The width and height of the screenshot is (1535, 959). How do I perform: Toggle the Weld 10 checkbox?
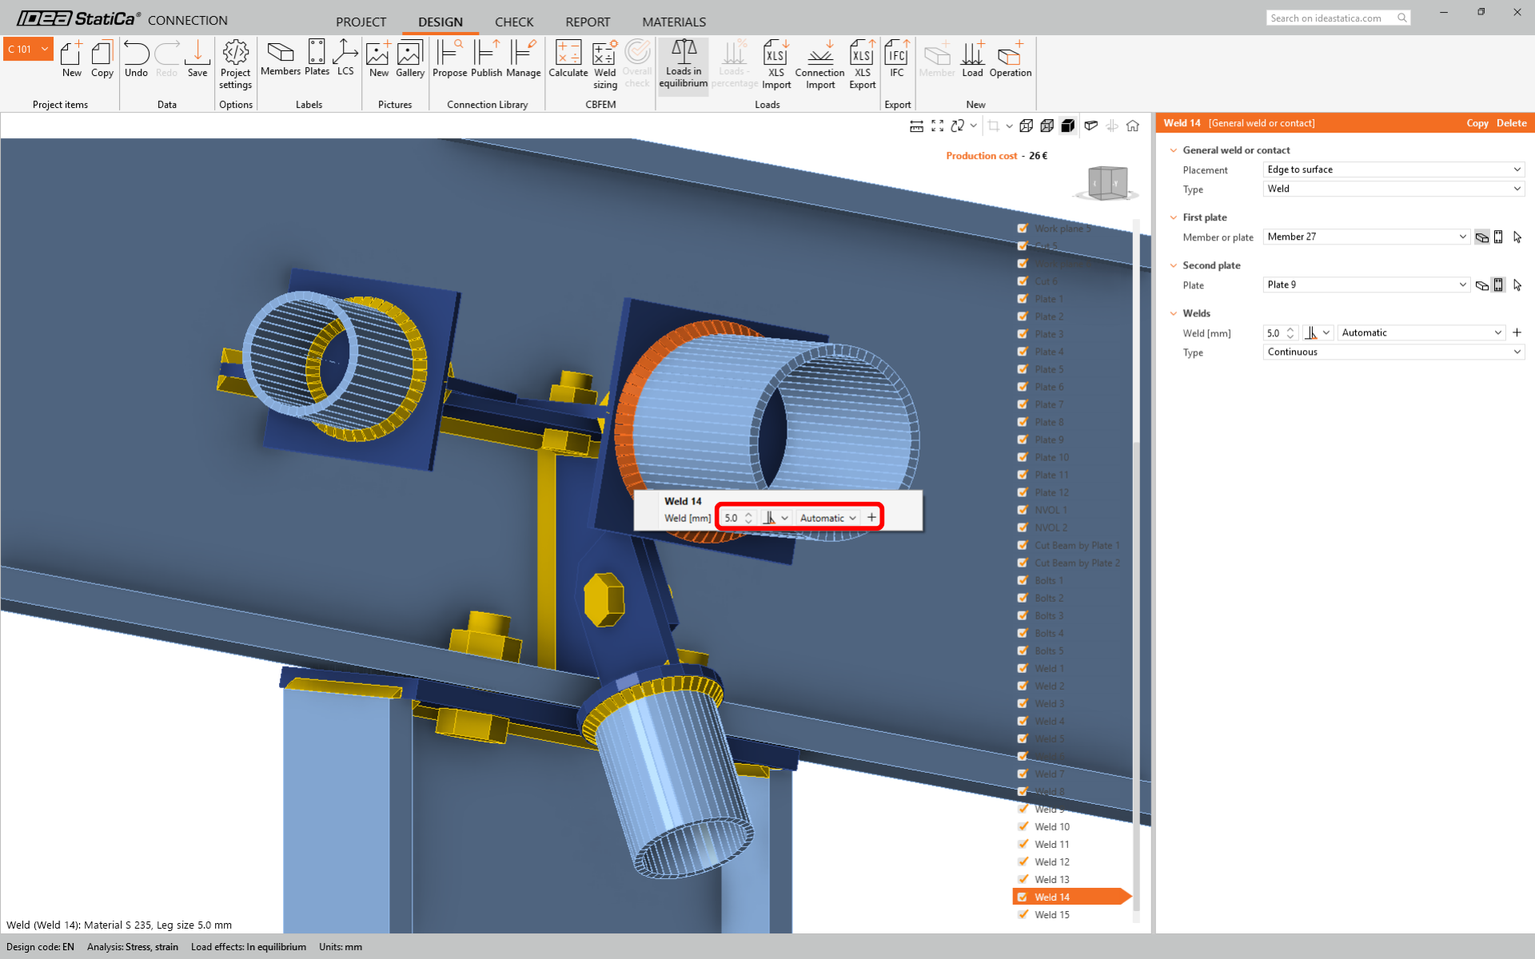tap(1023, 826)
